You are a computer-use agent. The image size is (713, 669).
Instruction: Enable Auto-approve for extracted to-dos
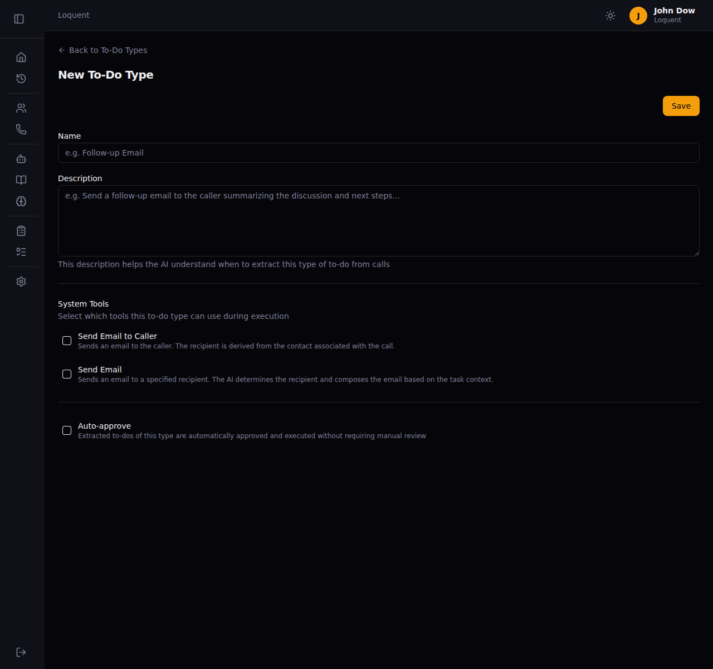click(67, 430)
